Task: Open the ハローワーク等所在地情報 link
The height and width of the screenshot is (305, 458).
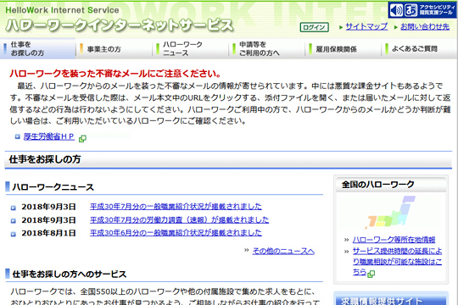Action: [x=394, y=240]
